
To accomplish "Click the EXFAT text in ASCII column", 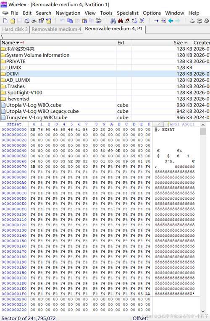I will pos(168,130).
